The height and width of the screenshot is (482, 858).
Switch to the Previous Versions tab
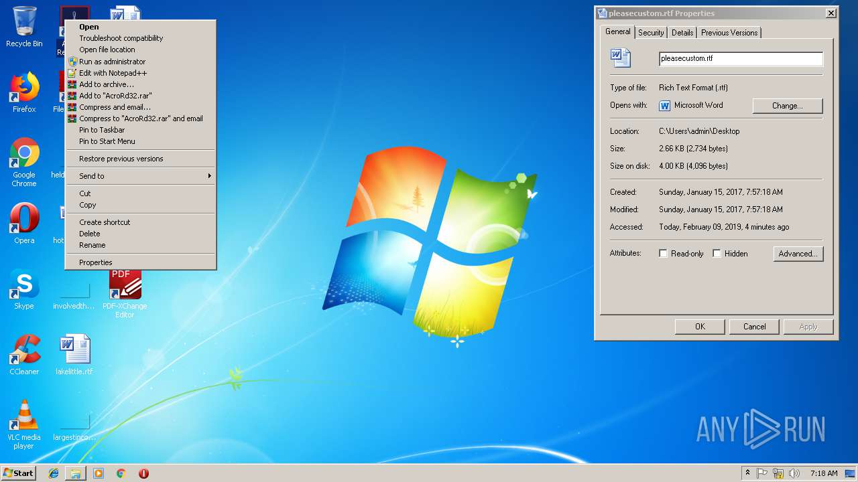[x=729, y=32]
